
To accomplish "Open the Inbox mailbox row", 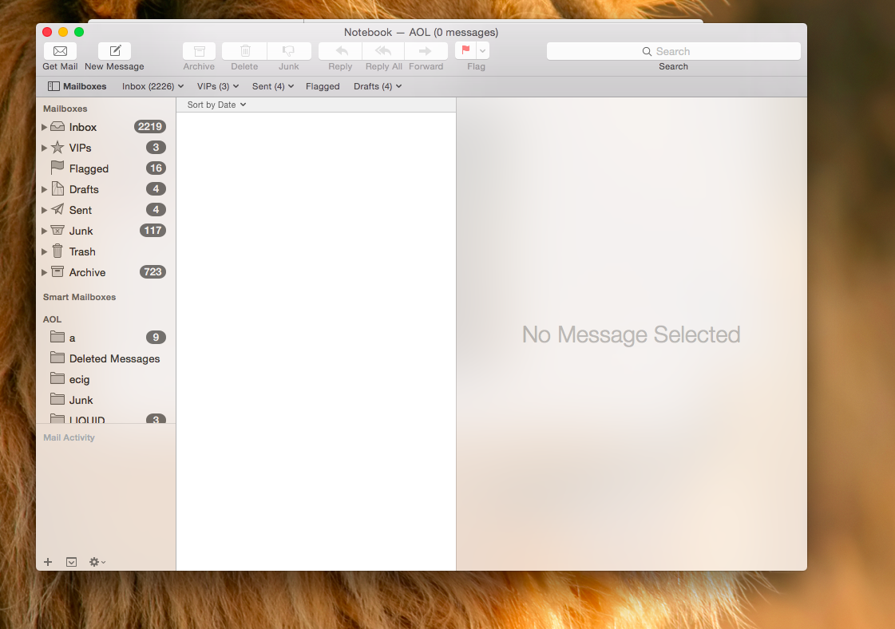I will pos(105,127).
